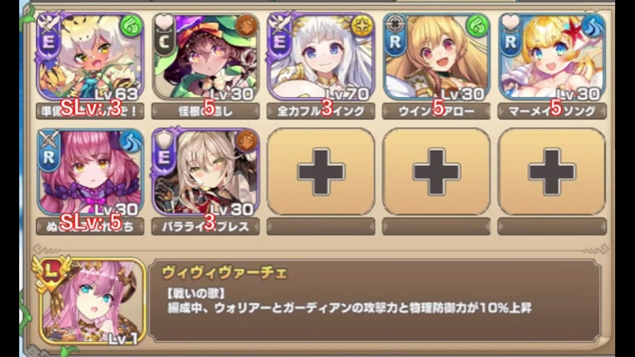Screen dimensions: 635x357
Task: Add a member to the middle empty slot
Action: (436, 172)
